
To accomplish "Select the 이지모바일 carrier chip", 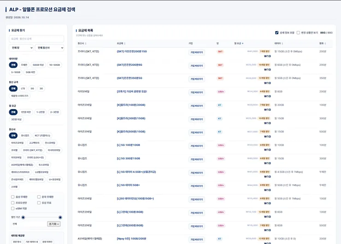I will 16,157.
